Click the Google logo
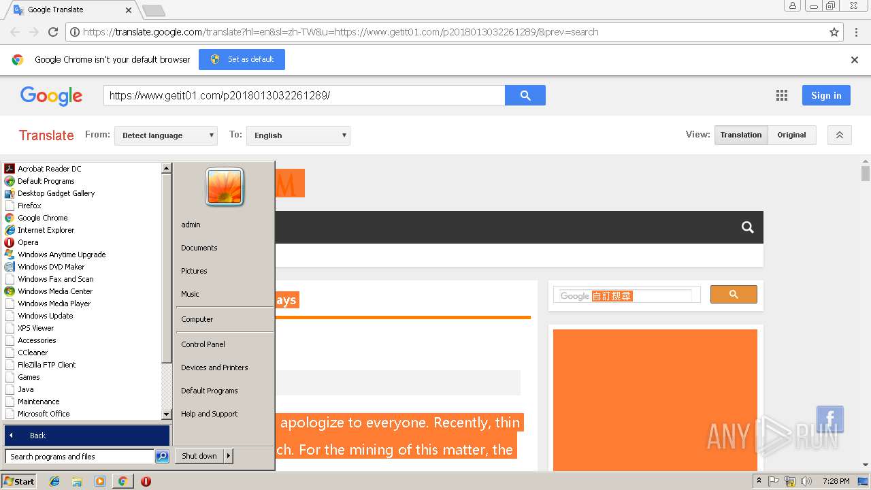871x490 pixels. point(51,96)
